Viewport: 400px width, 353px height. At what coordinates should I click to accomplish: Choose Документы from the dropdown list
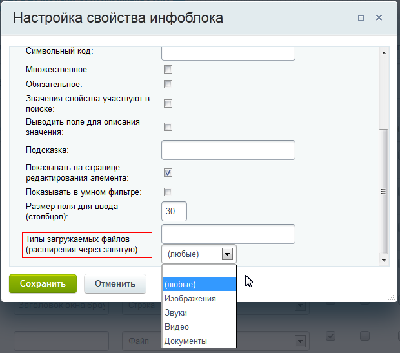click(x=199, y=341)
